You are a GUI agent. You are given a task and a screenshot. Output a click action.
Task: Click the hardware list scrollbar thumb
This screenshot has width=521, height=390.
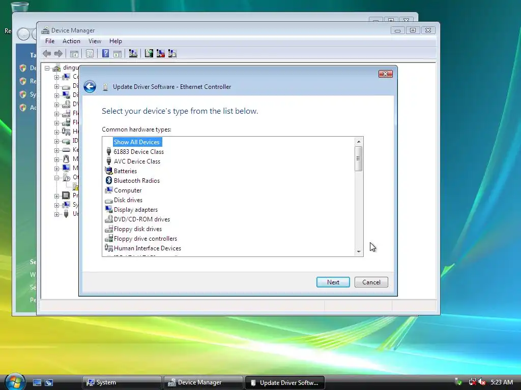pos(358,158)
